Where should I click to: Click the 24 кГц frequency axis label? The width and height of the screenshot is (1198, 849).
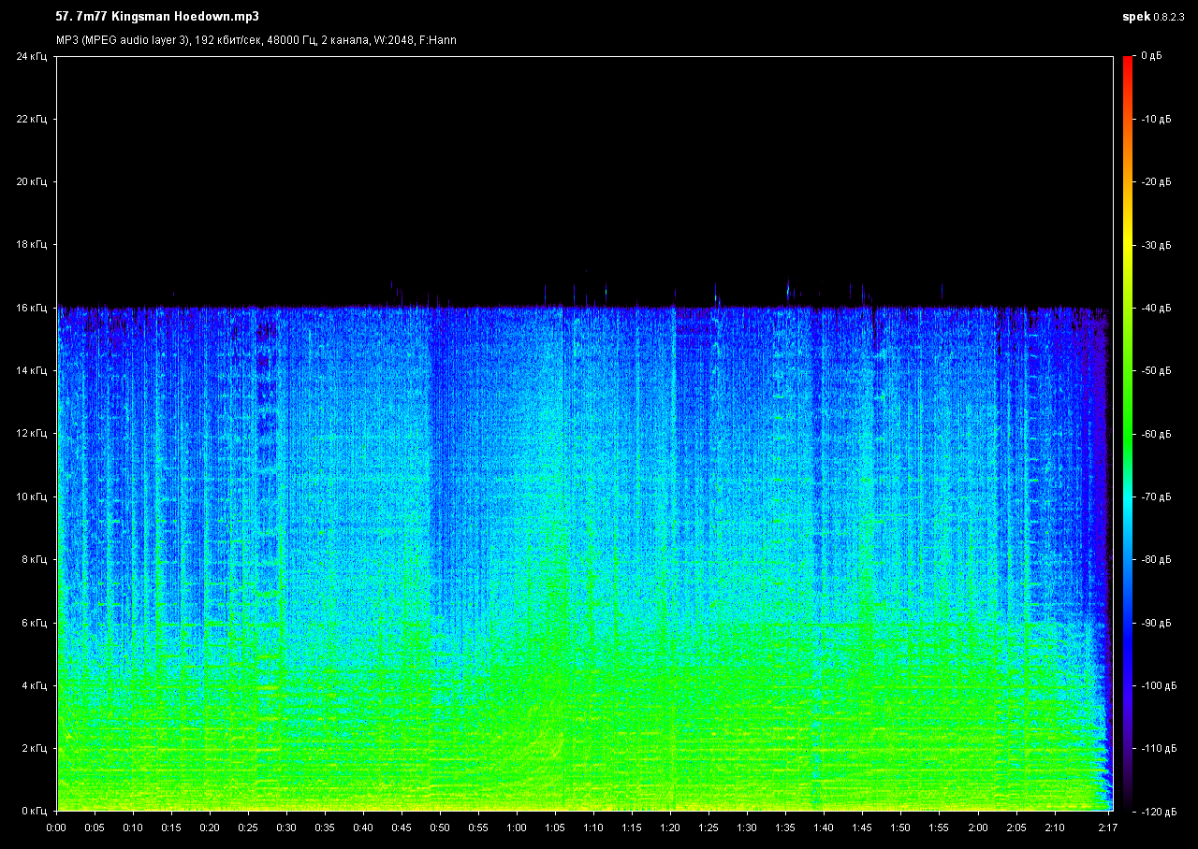click(31, 57)
